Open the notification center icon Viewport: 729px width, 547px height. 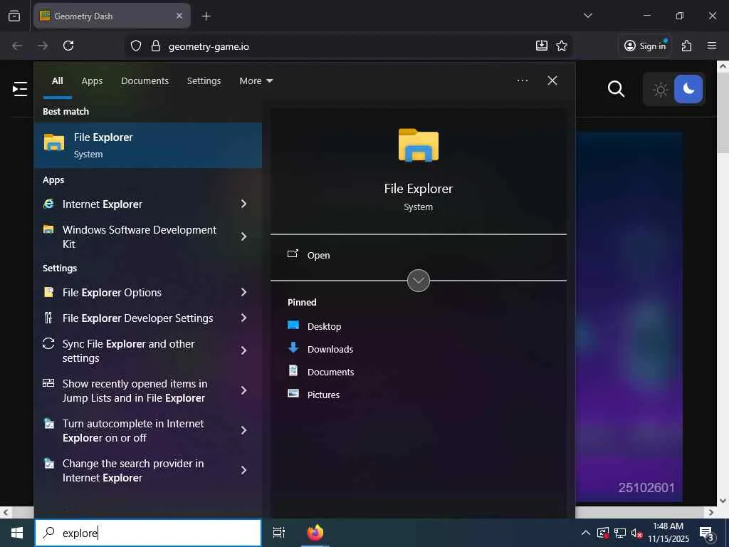tap(707, 533)
